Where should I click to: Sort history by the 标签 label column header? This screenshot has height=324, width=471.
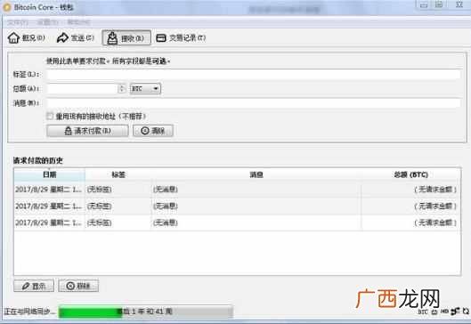click(x=118, y=174)
